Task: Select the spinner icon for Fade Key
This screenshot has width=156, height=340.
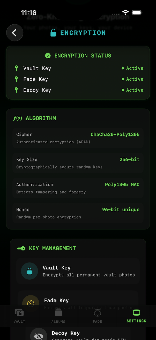Action: click(30, 303)
